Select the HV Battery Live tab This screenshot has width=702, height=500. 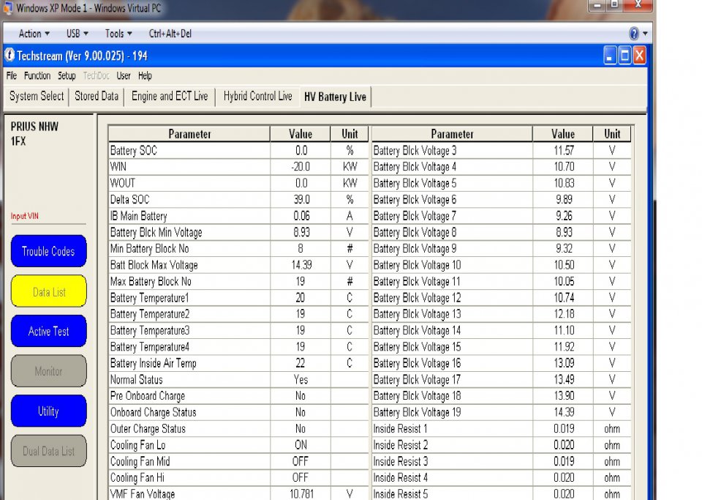(336, 97)
